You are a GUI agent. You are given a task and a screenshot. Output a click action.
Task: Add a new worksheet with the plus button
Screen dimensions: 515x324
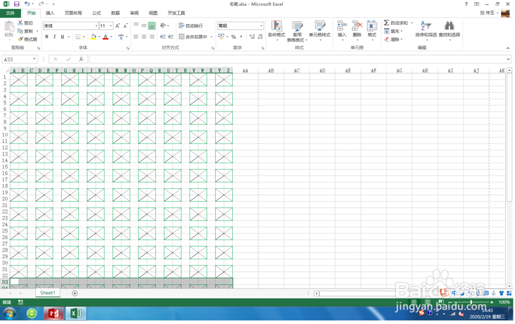[75, 293]
